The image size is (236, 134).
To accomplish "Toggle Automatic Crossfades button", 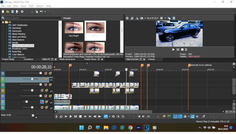I will tap(180, 117).
